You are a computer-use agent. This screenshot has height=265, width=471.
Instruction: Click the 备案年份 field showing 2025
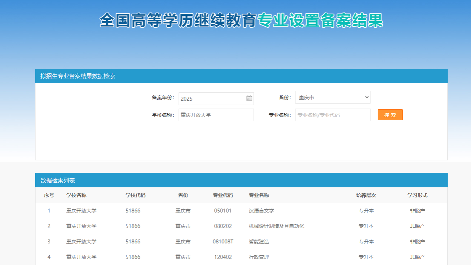click(x=212, y=99)
